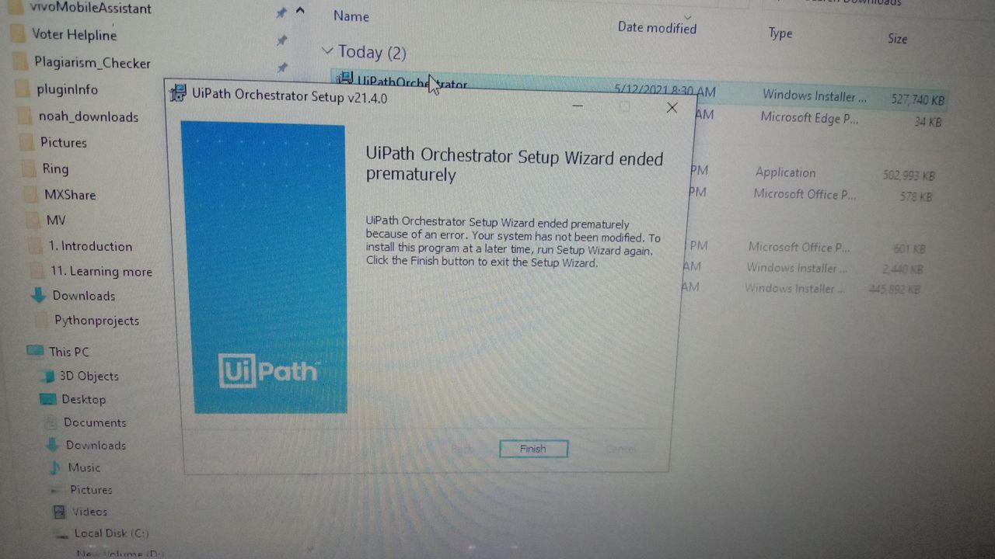Click the installer icon in dialog title bar
995x559 pixels.
(177, 93)
